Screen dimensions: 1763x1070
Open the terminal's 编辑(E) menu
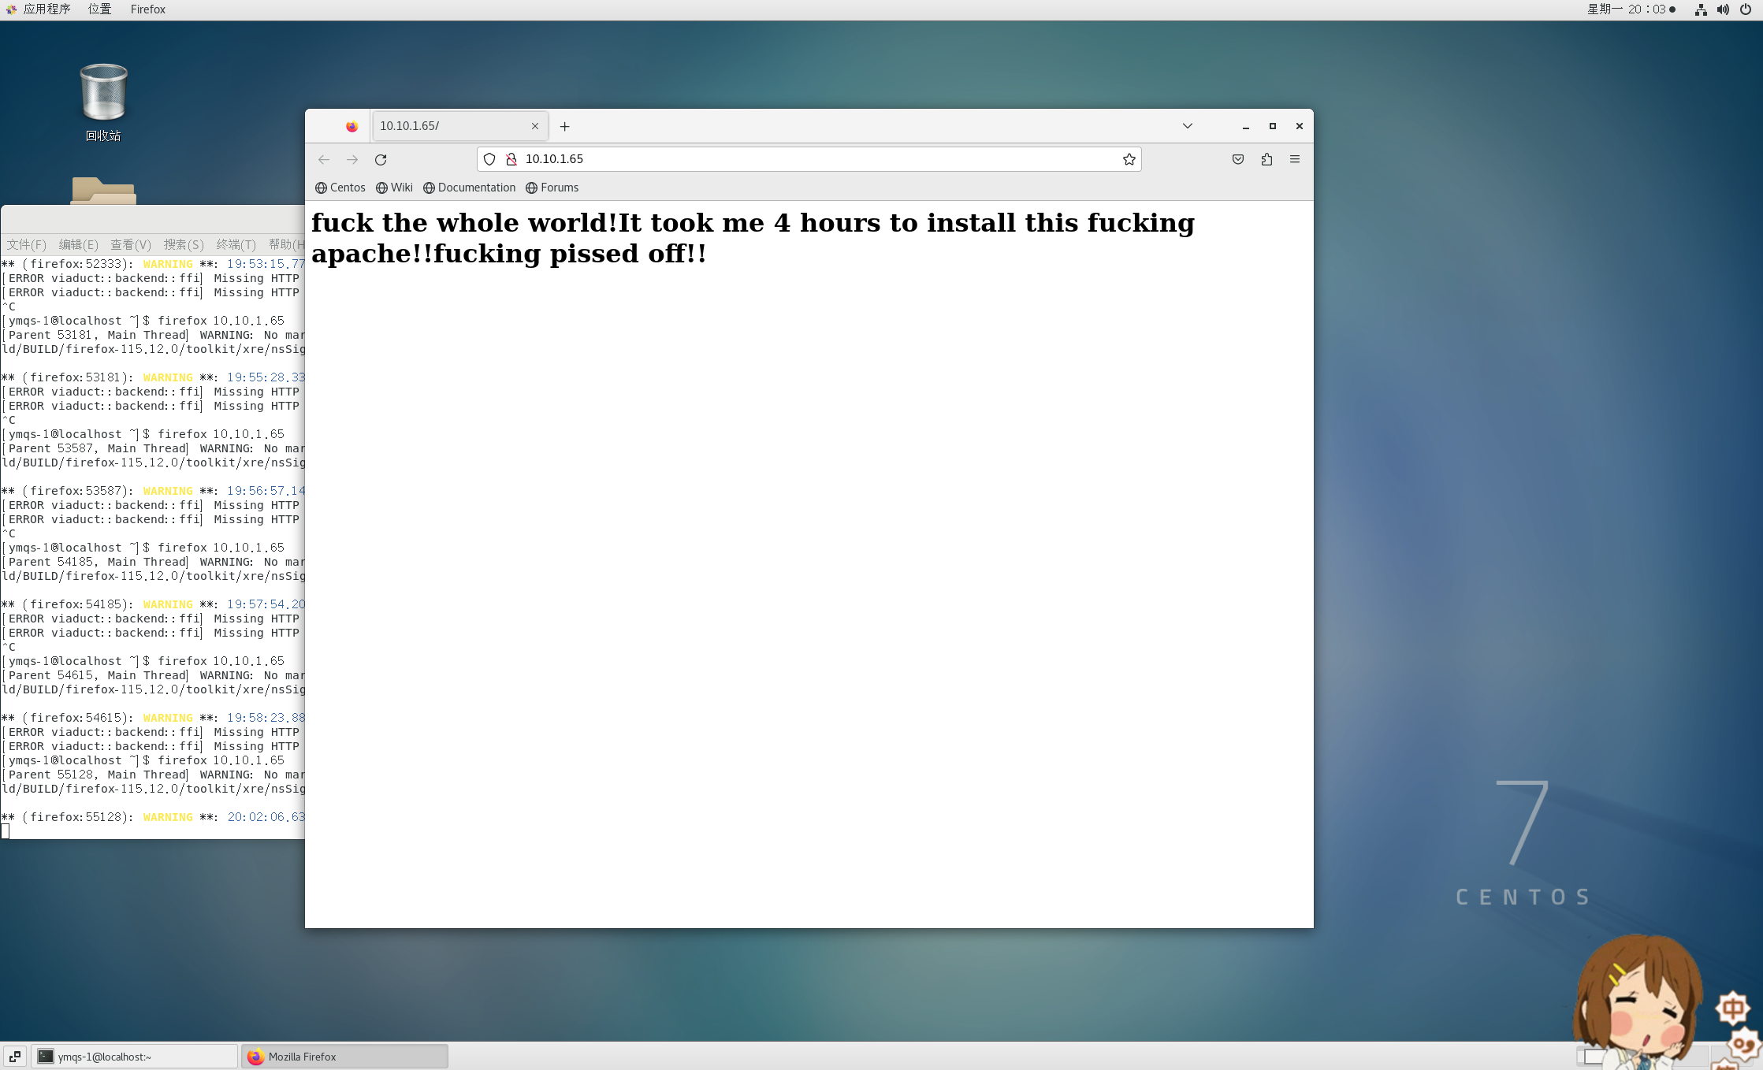pyautogui.click(x=78, y=244)
